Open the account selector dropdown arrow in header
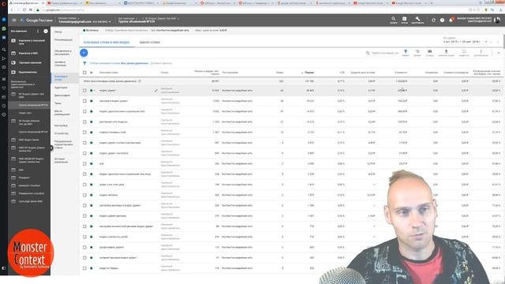Screen dimensions: 505x284 (x=110, y=22)
